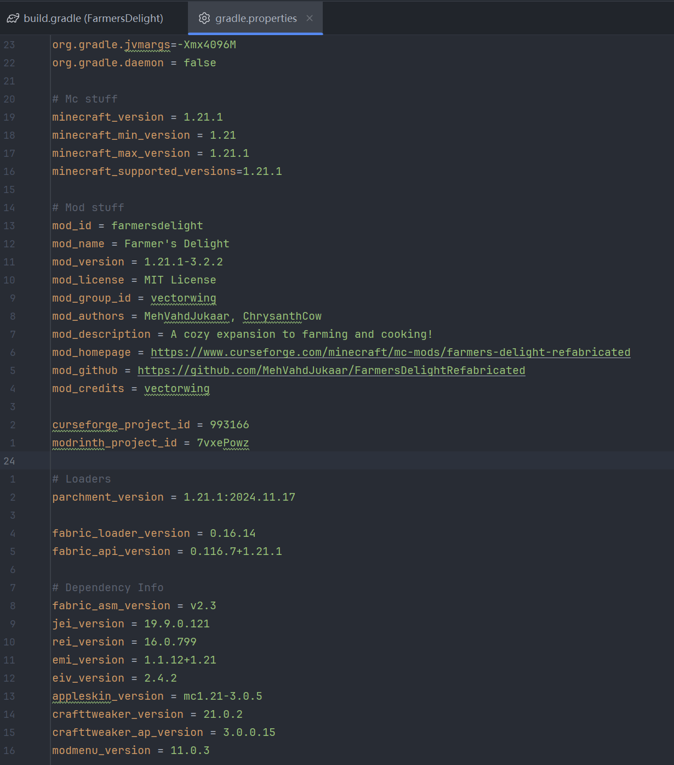The image size is (674, 765).
Task: Click 'false' value of org.gradle.daemon
Action: pyautogui.click(x=199, y=63)
